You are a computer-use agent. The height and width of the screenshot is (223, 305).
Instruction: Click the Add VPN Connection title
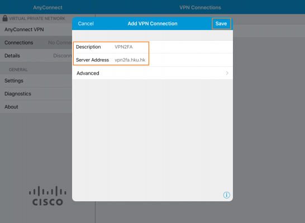[152, 23]
